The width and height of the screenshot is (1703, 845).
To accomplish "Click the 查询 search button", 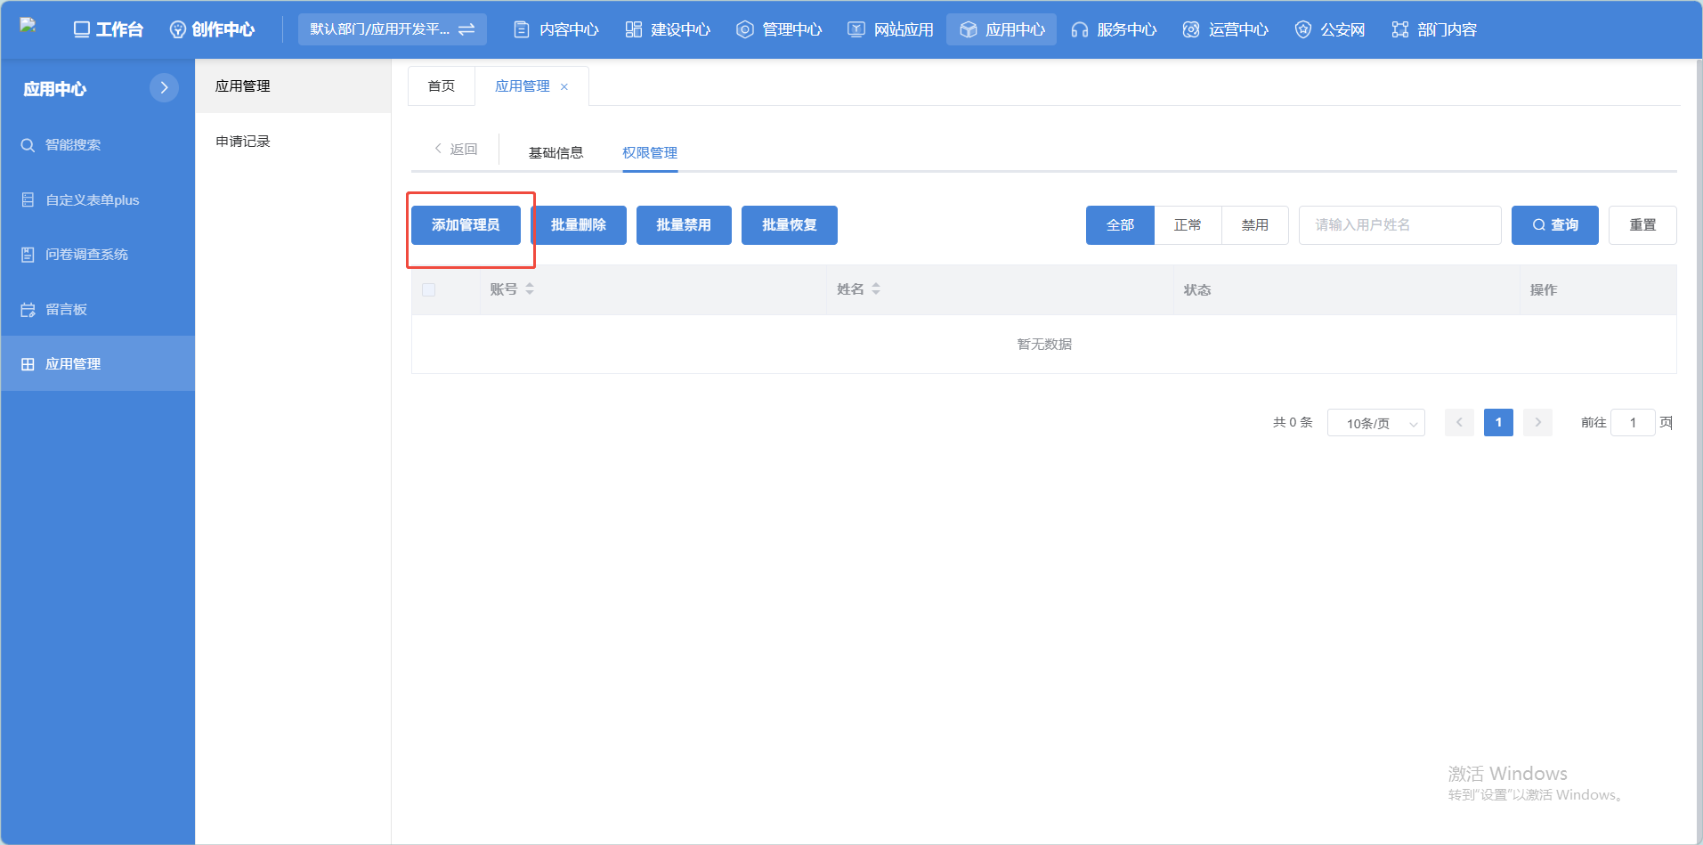I will [x=1555, y=225].
